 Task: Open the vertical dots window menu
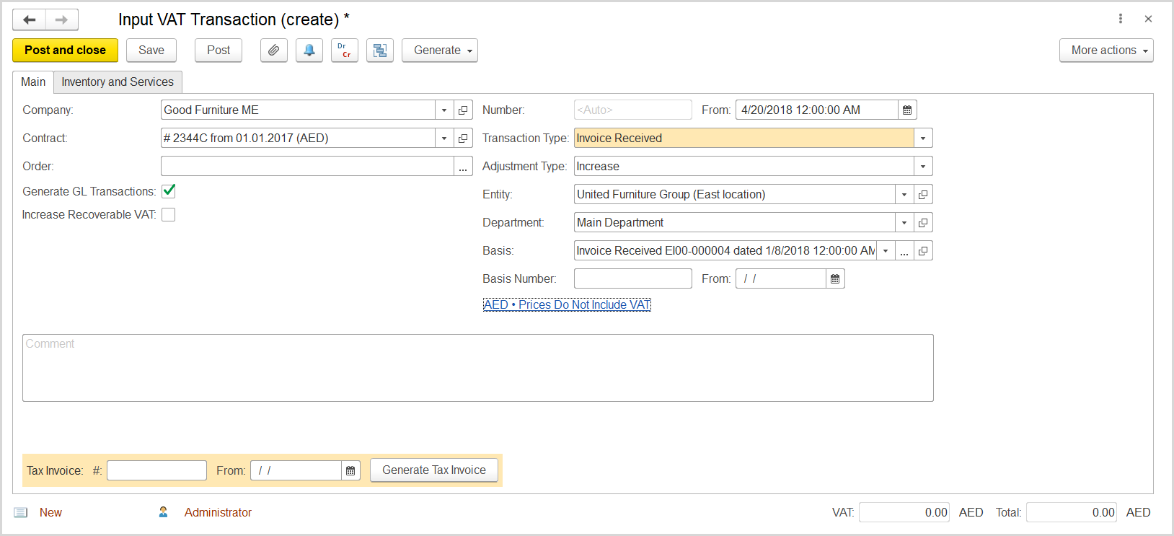(1121, 19)
